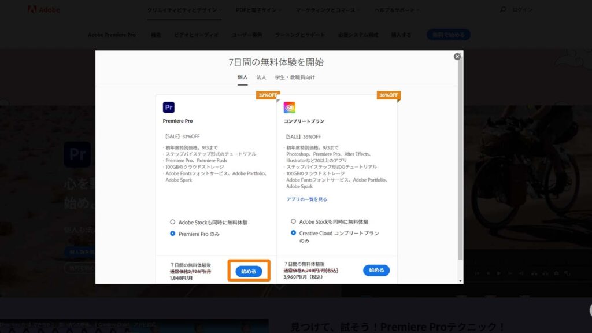Close the free trial dialog
Image resolution: width=592 pixels, height=333 pixels.
pyautogui.click(x=457, y=57)
